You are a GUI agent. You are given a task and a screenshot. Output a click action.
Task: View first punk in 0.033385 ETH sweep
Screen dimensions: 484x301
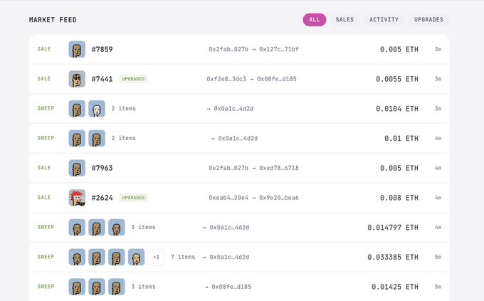coord(77,257)
